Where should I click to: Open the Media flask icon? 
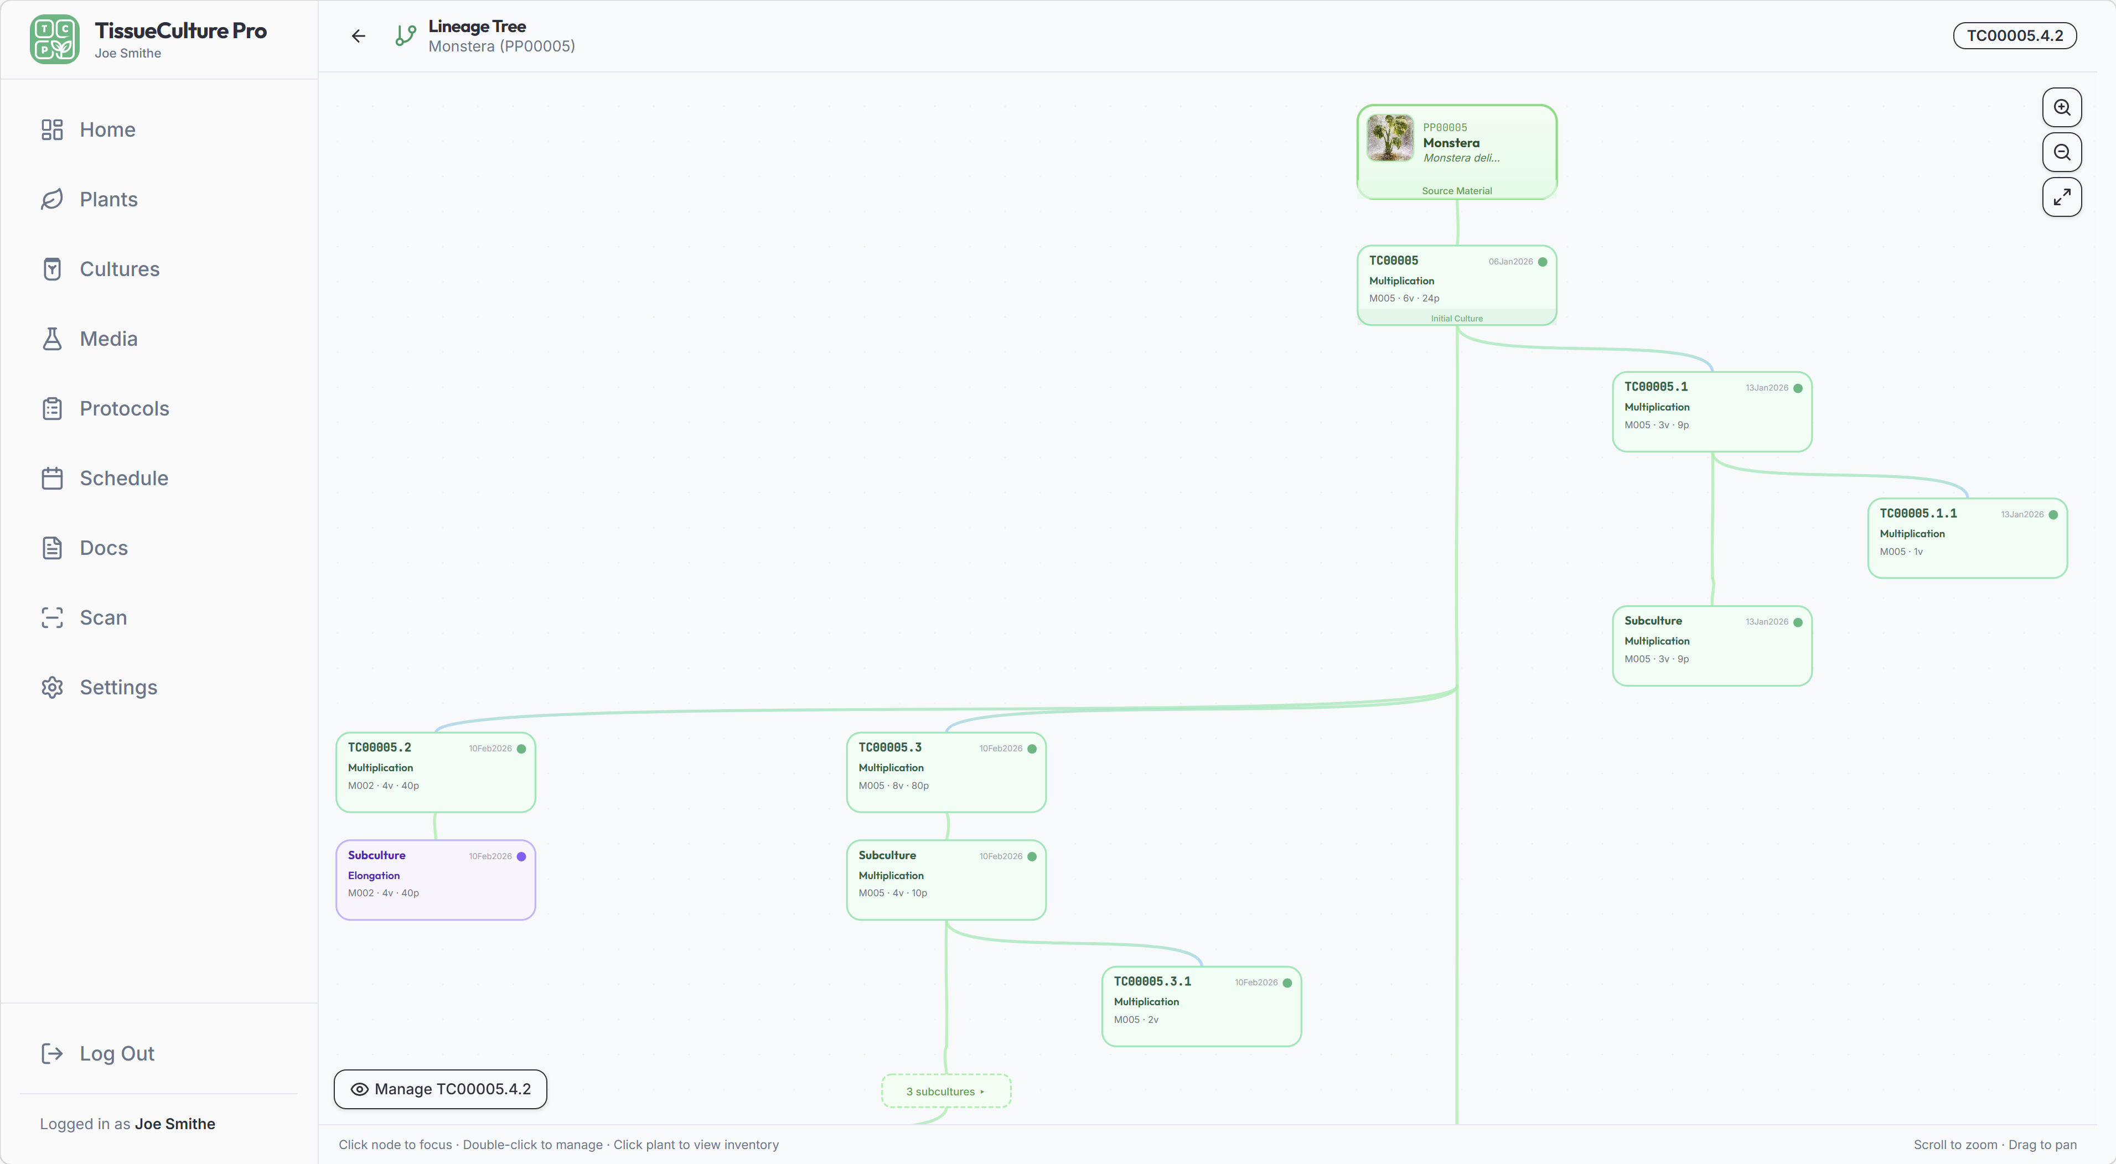[x=53, y=338]
